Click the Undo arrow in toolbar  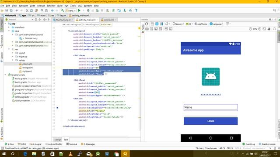(17, 10)
